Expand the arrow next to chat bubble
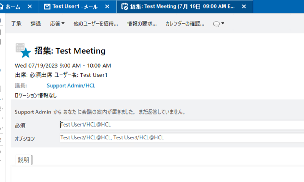The width and height of the screenshot is (304, 182). 223,24
